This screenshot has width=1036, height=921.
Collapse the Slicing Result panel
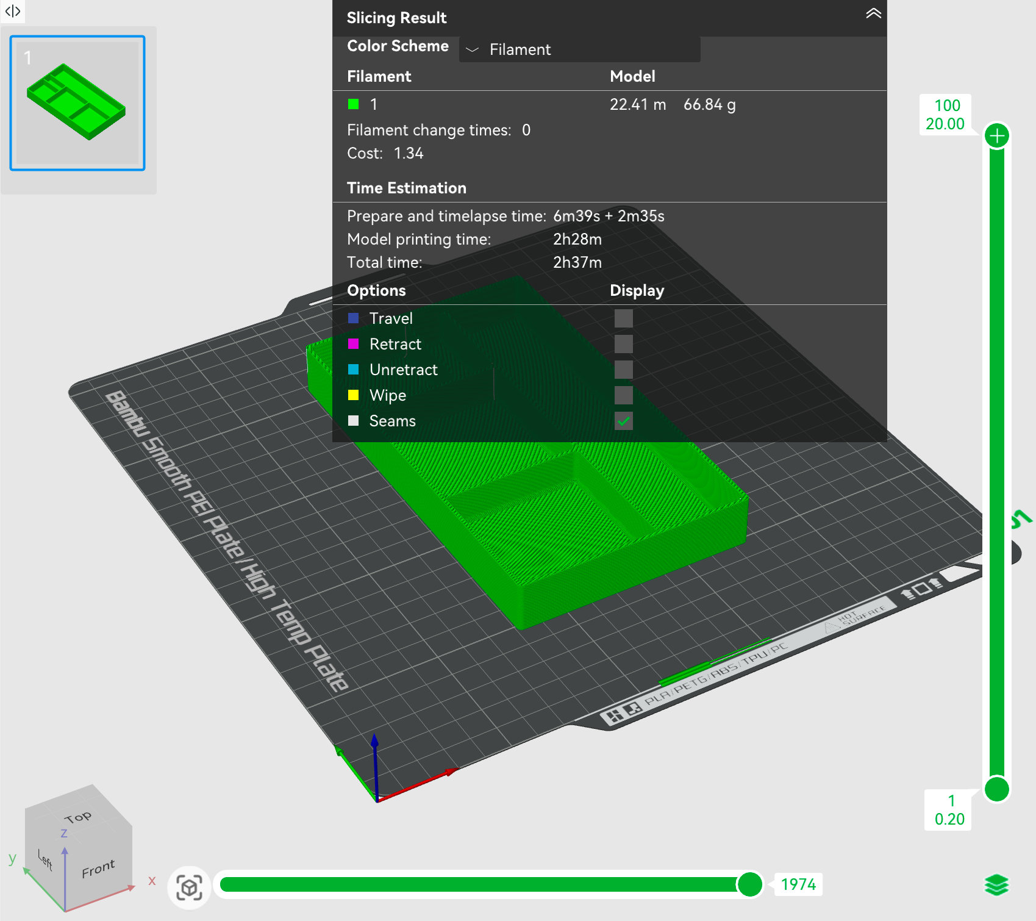pos(873,14)
